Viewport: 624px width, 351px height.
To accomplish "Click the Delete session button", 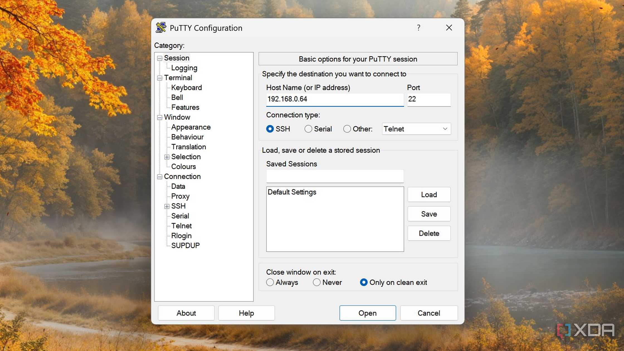I will click(429, 233).
